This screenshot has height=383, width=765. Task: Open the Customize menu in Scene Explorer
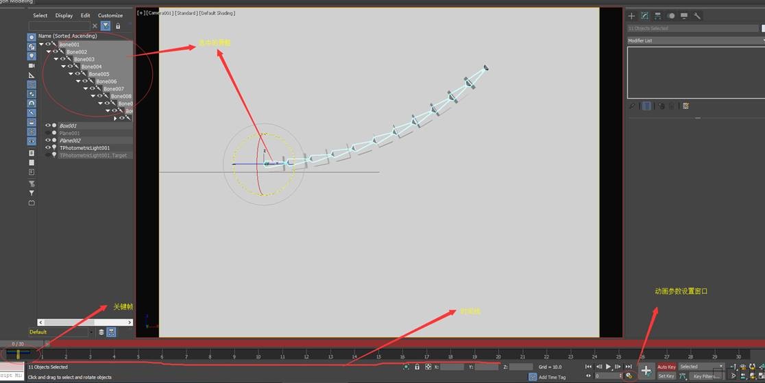[110, 15]
